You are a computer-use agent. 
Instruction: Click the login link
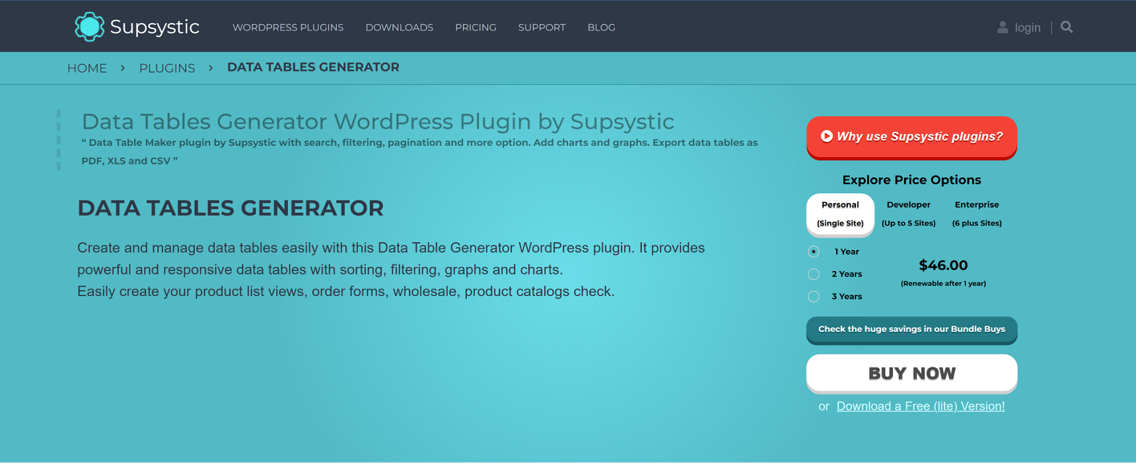click(x=1028, y=27)
